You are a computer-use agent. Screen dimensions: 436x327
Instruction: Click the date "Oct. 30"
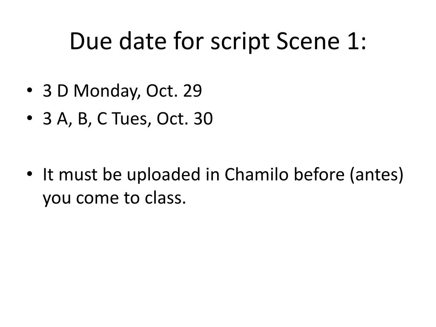[x=184, y=119]
